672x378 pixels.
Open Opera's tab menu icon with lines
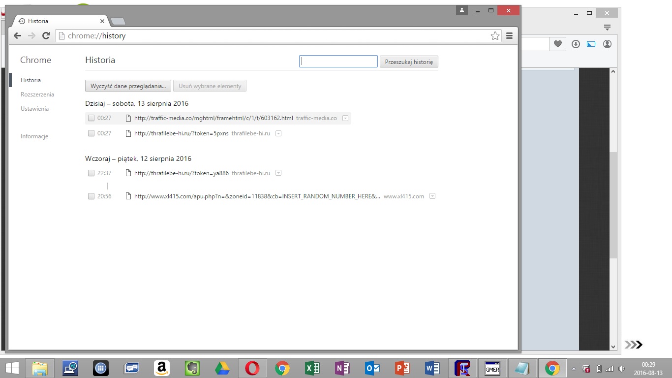608,27
